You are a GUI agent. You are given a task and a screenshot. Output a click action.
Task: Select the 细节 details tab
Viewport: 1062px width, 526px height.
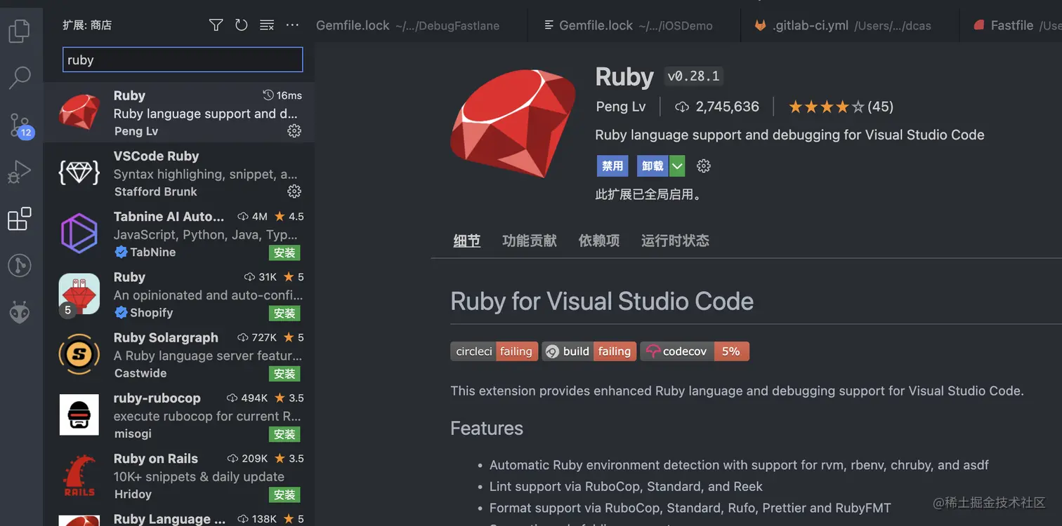(467, 241)
